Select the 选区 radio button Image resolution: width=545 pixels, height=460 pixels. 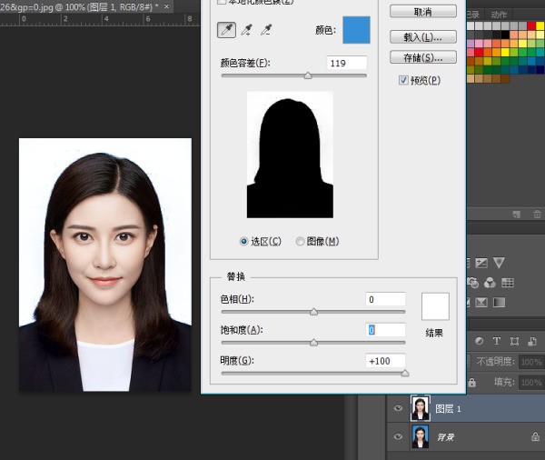pos(243,241)
